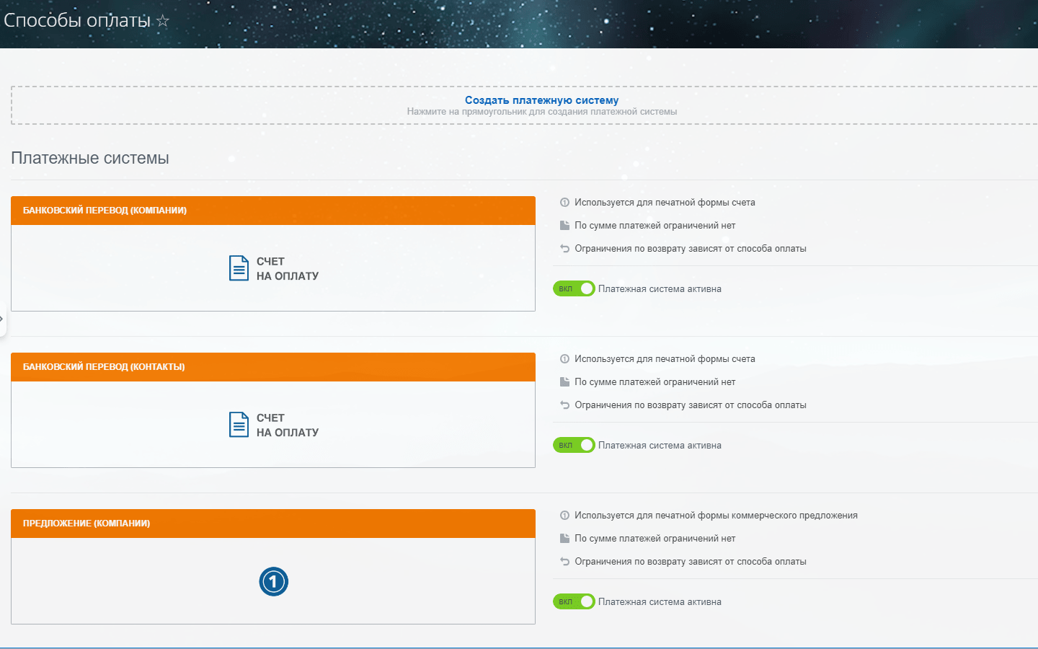Click the info icon in the Банковский перевод (контакты) section
1038x649 pixels.
pyautogui.click(x=564, y=358)
